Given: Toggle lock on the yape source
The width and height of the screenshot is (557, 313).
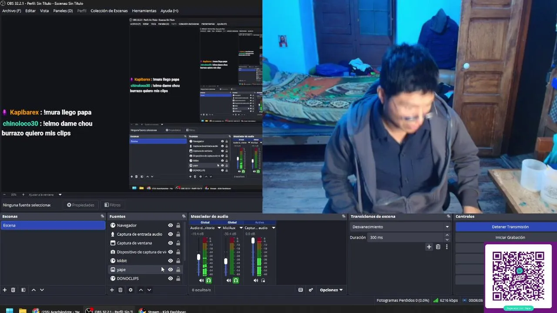Looking at the screenshot, I should pyautogui.click(x=178, y=270).
